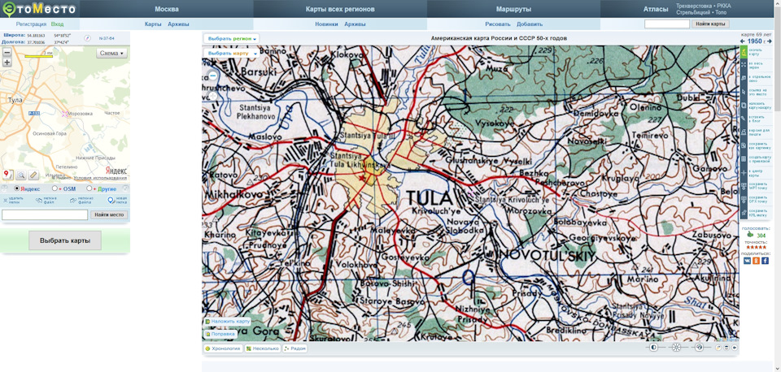Open the Москва menu

pos(166,9)
